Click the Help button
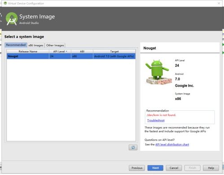 pos(211,168)
